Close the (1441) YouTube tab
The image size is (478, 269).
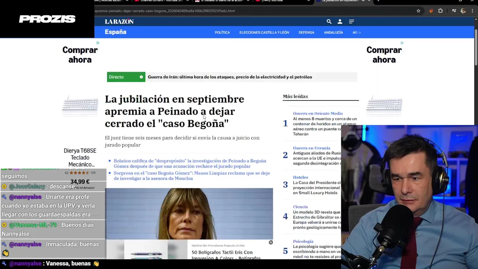308,1
